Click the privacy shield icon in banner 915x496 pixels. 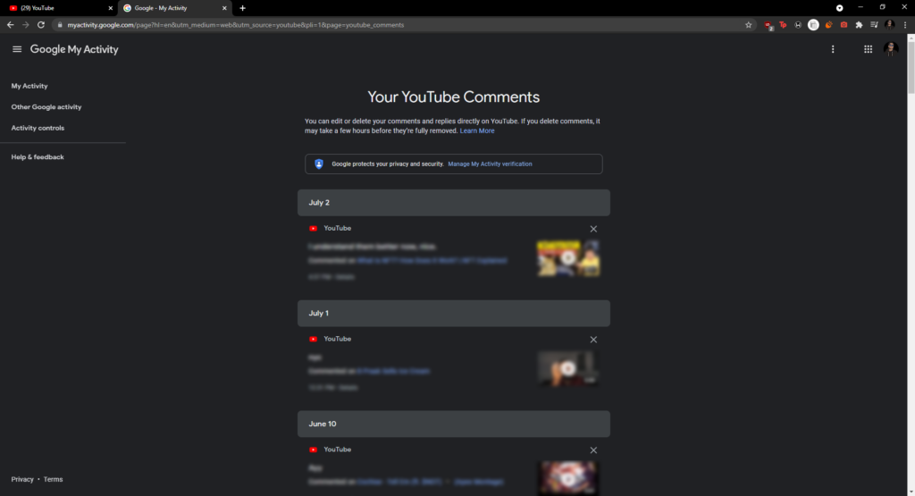pyautogui.click(x=319, y=164)
